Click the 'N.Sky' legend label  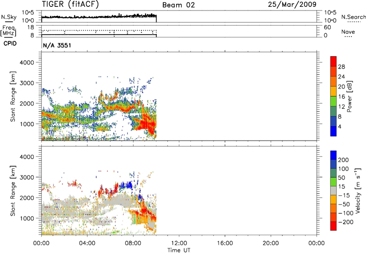(x=9, y=17)
